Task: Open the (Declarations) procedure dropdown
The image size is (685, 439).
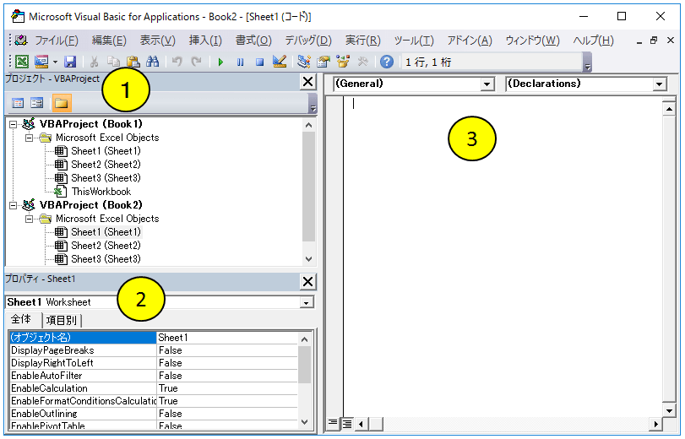Action: [x=660, y=84]
